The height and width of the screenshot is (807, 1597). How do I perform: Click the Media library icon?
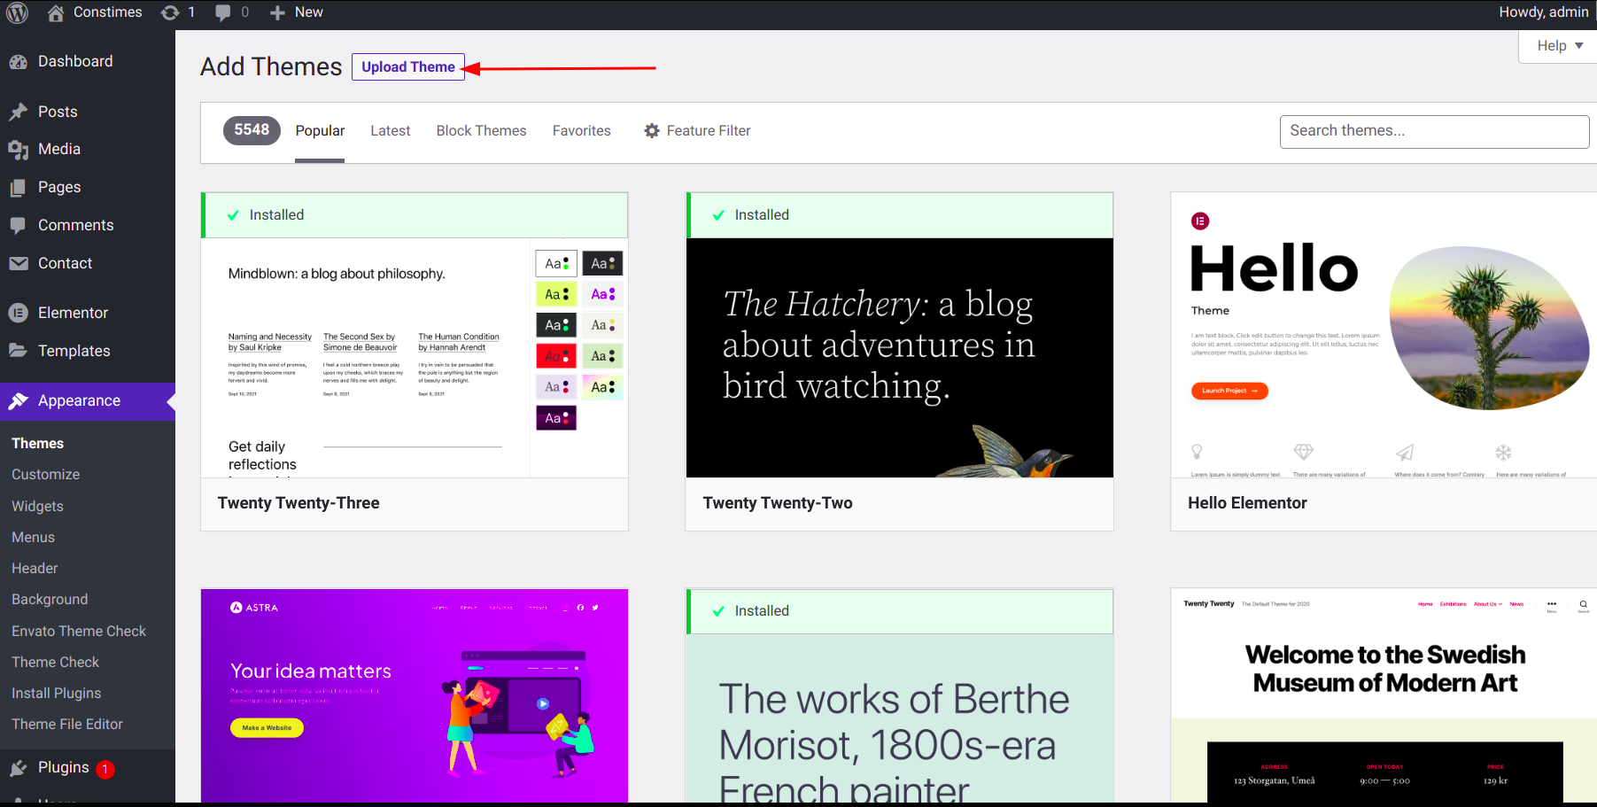coord(19,150)
